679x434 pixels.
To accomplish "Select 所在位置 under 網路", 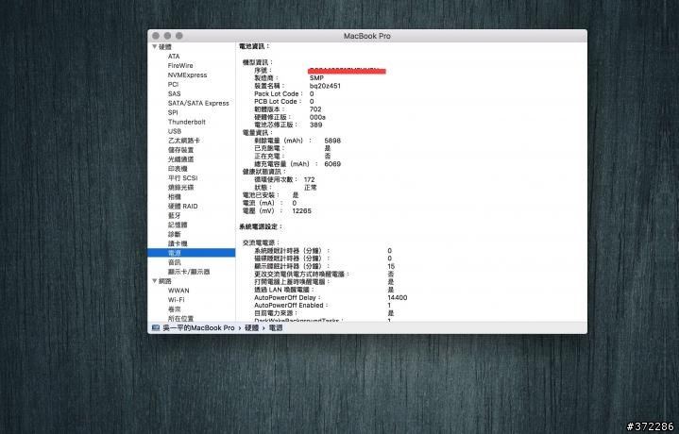I will click(181, 319).
